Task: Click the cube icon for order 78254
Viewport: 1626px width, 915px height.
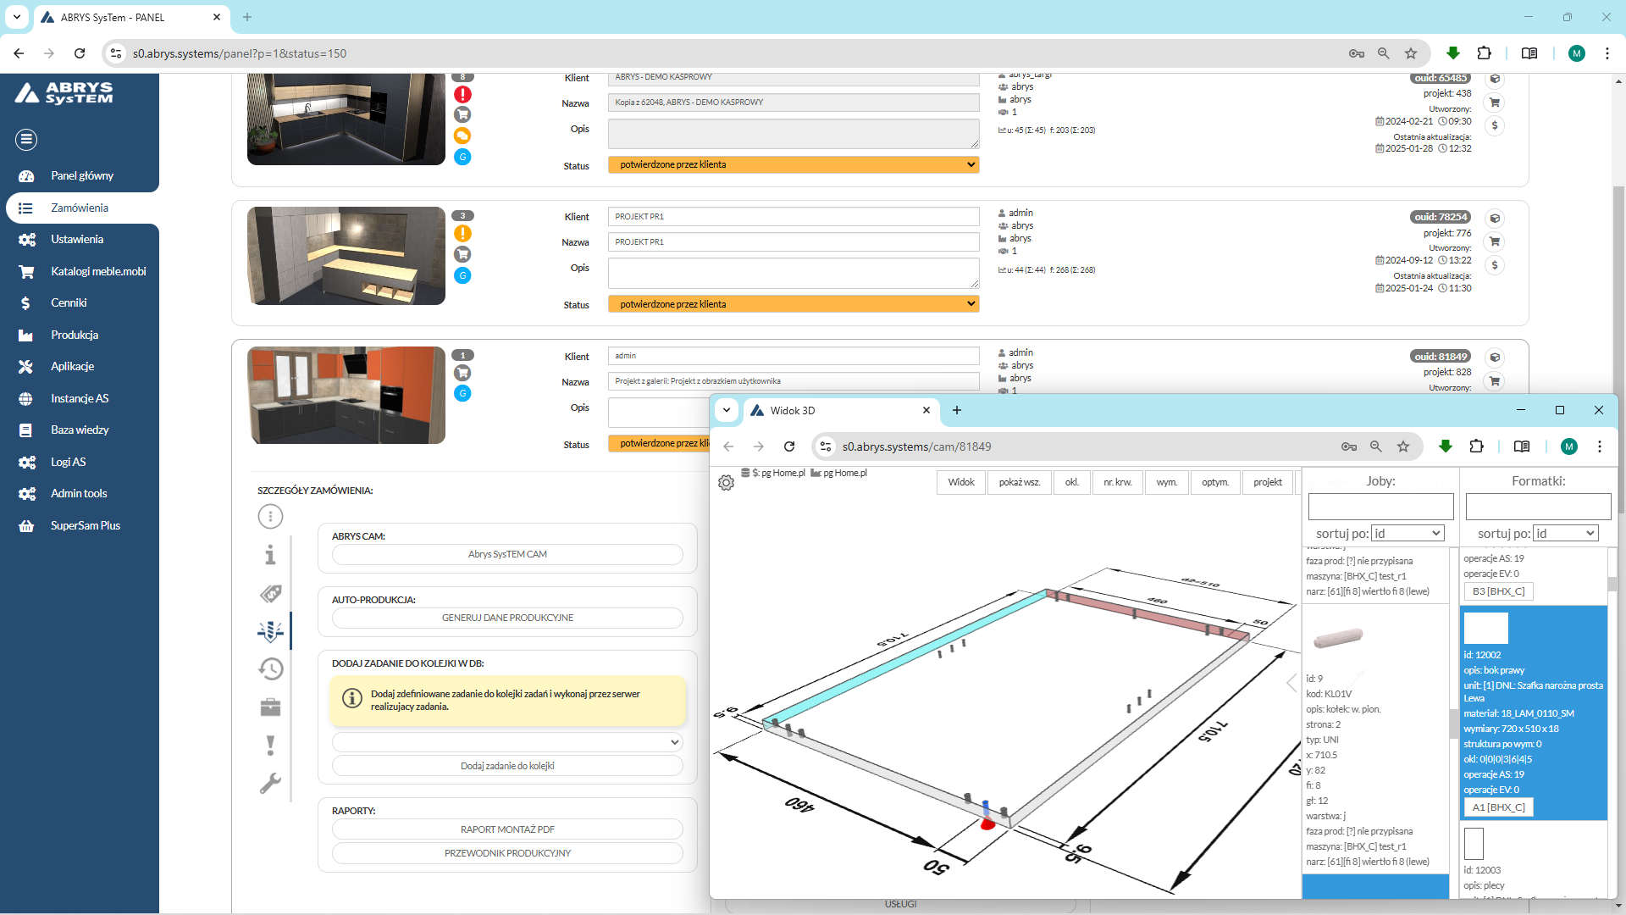Action: [x=1495, y=219]
